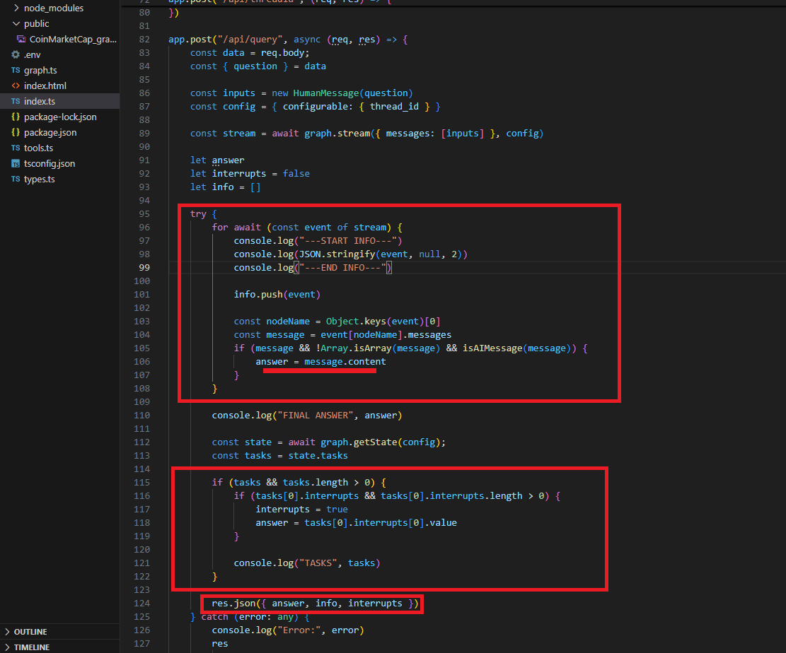Click 'isAIMessage' on line 105
Image resolution: width=786 pixels, height=653 pixels.
point(492,348)
